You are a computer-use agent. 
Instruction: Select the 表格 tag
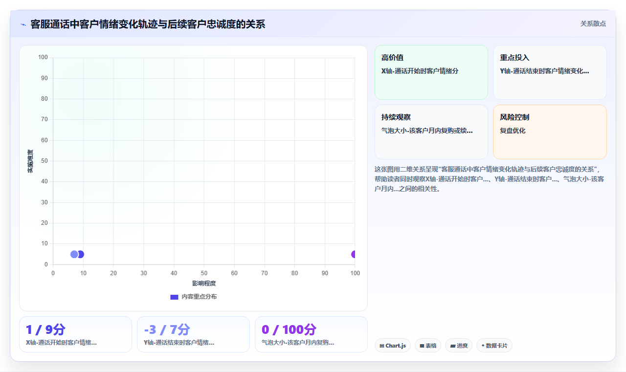point(428,346)
